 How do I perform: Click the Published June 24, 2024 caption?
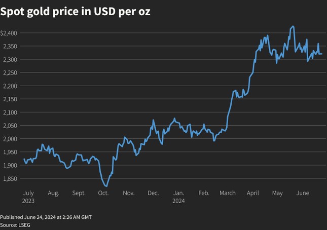click(x=46, y=217)
